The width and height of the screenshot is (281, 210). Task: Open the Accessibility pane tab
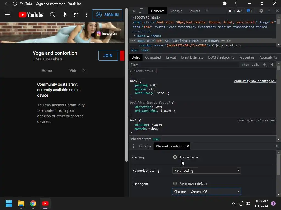click(x=268, y=57)
